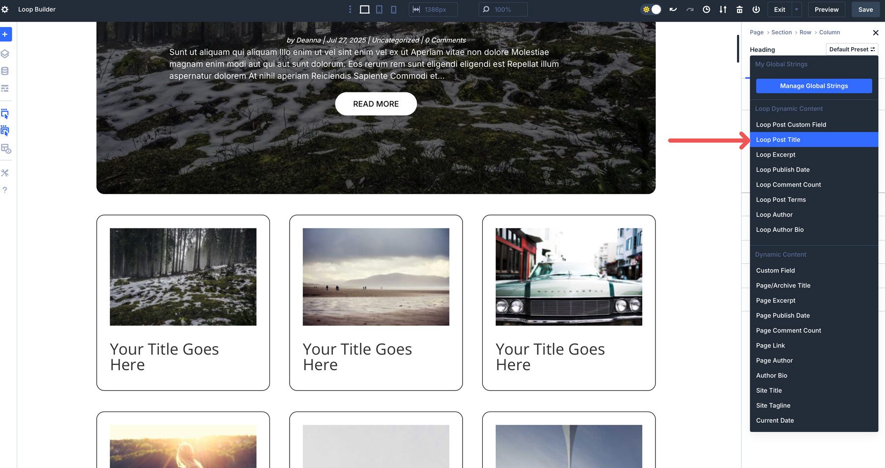Open the three-dot menu in top toolbar

[x=350, y=9]
